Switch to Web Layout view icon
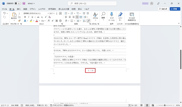182x107 pixels. [x=153, y=105]
